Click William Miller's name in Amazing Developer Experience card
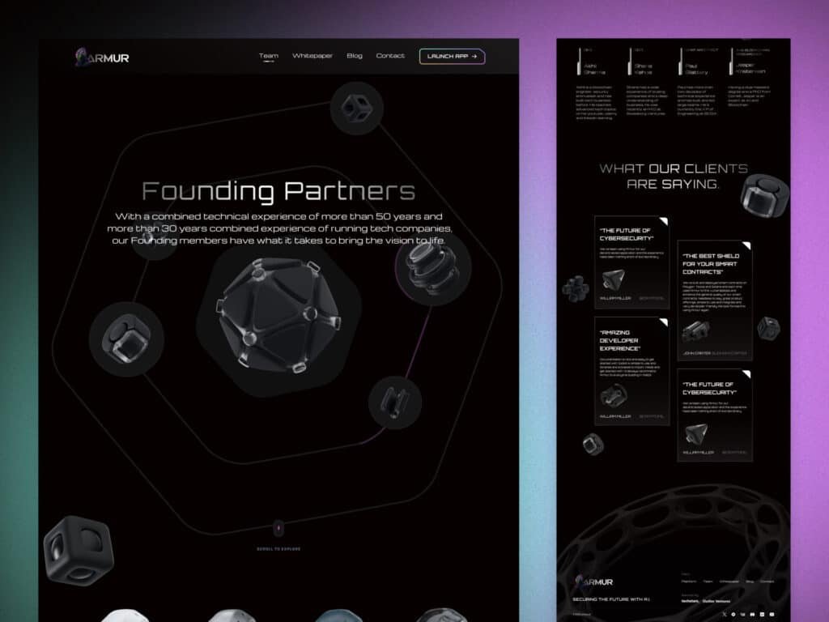Image resolution: width=829 pixels, height=622 pixels. (x=615, y=416)
